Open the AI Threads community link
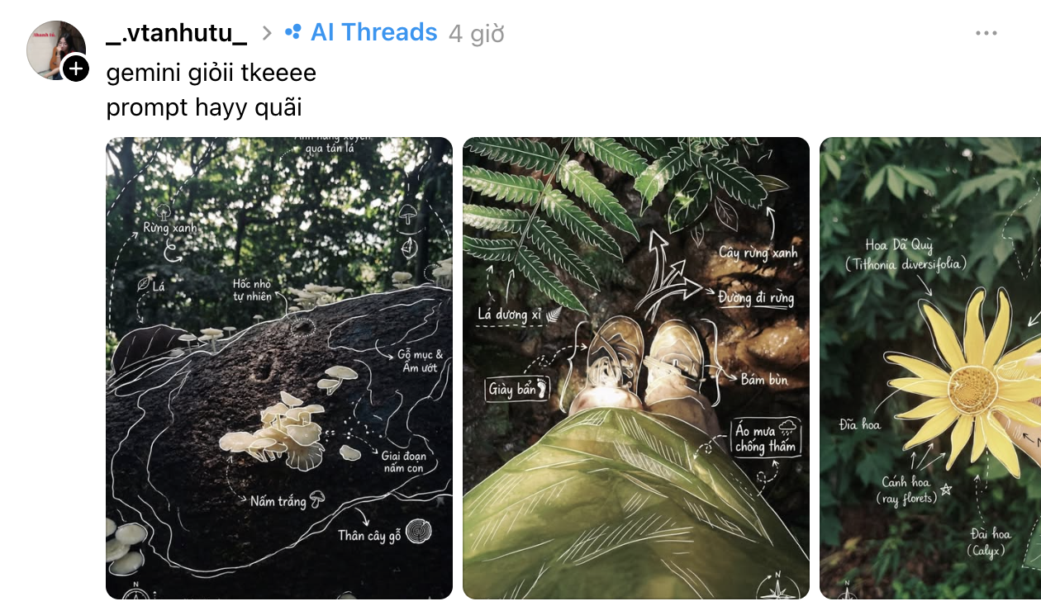The height and width of the screenshot is (606, 1041). tap(373, 32)
